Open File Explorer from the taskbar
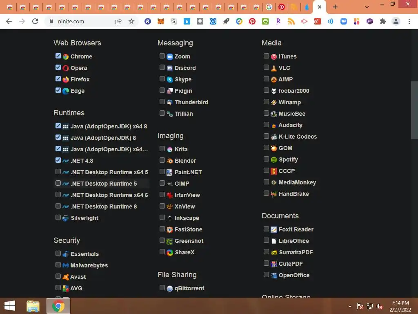Viewport: 418px width, 314px height. (33, 306)
